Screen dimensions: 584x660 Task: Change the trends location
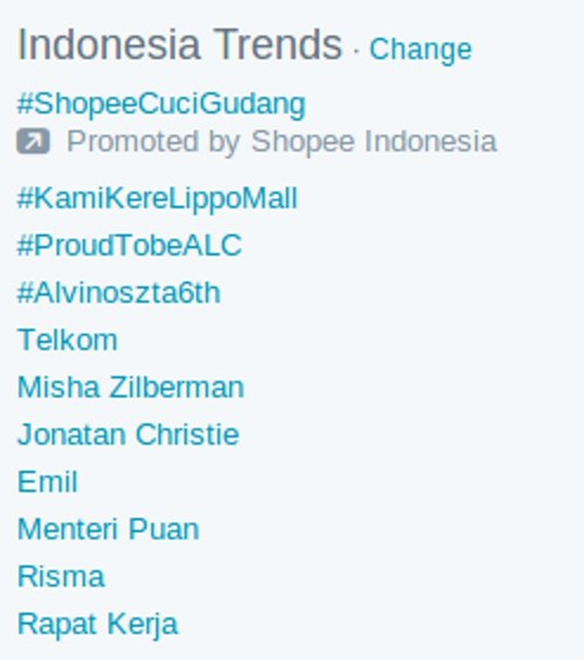coord(420,49)
